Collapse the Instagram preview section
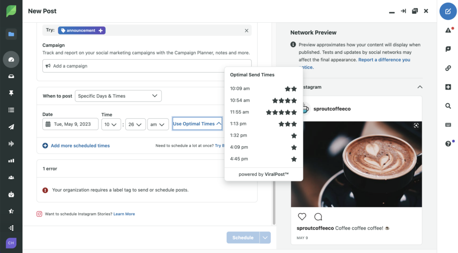Image resolution: width=458 pixels, height=253 pixels. tap(420, 87)
